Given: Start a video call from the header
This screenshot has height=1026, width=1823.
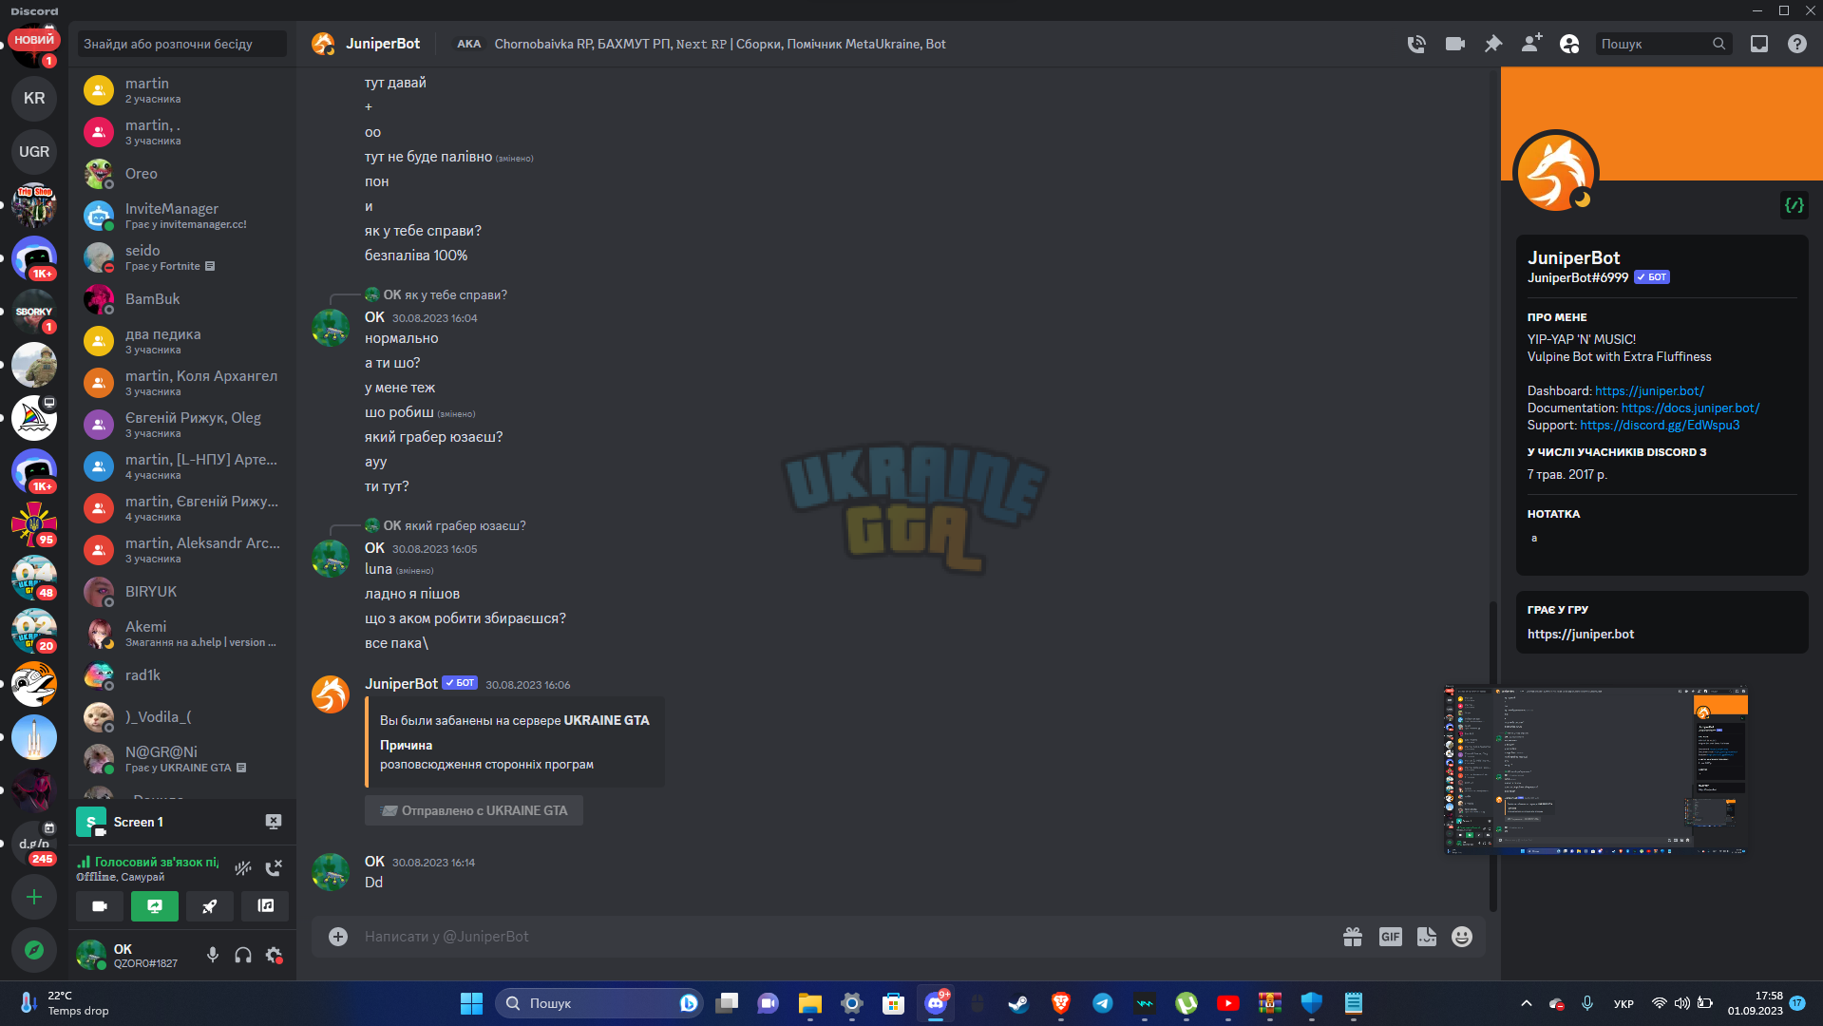Looking at the screenshot, I should (1454, 44).
